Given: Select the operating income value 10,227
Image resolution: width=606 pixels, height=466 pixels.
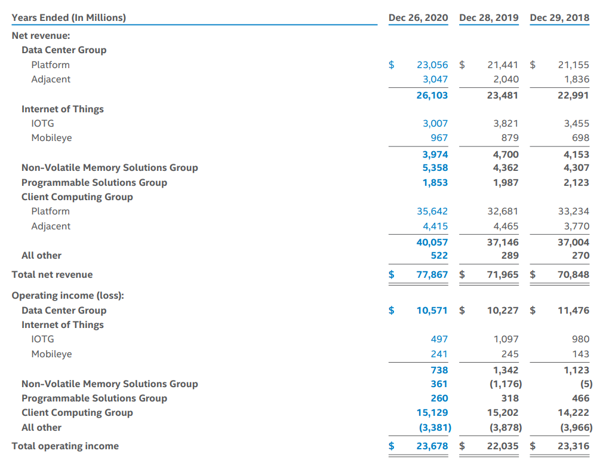Looking at the screenshot, I should pos(503,311).
